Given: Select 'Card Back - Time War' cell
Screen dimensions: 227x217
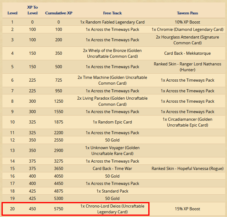Looking at the screenshot, I should point(112,168).
